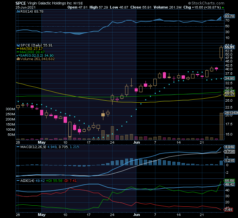
Task: Click the 34.90 SAR tag on right axis
Action: pos(230,78)
